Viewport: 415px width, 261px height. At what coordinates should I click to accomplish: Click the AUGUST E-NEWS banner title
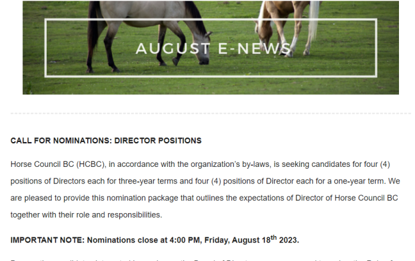(213, 49)
